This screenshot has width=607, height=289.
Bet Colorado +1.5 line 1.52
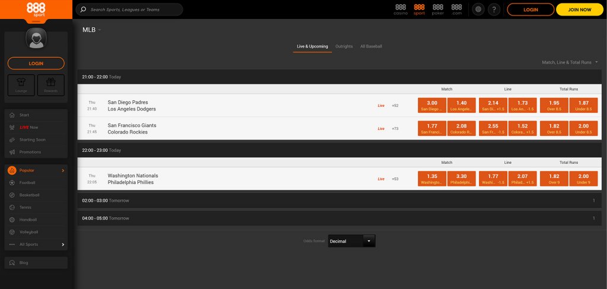[x=523, y=128]
